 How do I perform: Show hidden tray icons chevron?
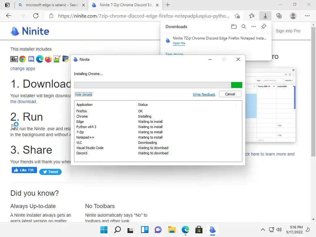263,230
